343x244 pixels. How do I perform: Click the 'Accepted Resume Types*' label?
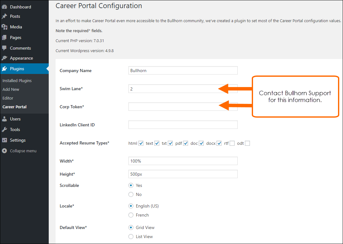(84, 143)
